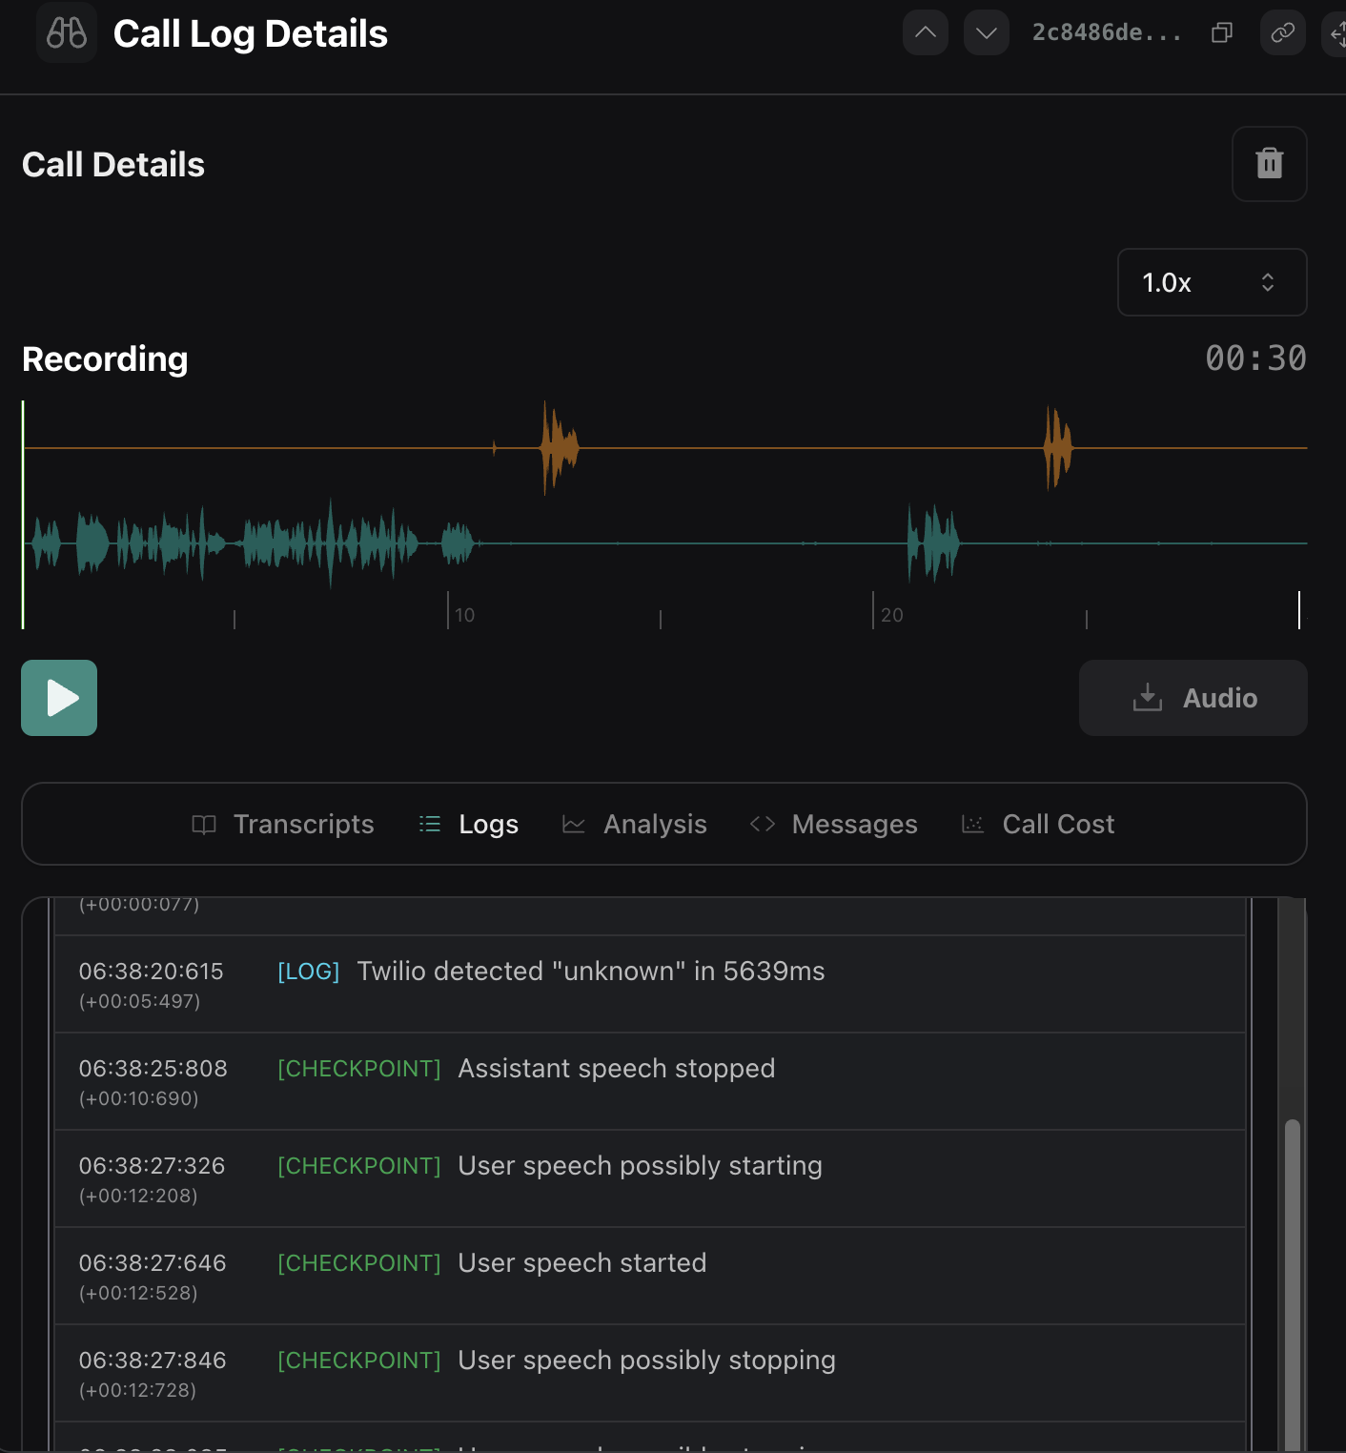Screen dimensions: 1346x1453
Task: Select the Logs tab
Action: [x=469, y=824]
